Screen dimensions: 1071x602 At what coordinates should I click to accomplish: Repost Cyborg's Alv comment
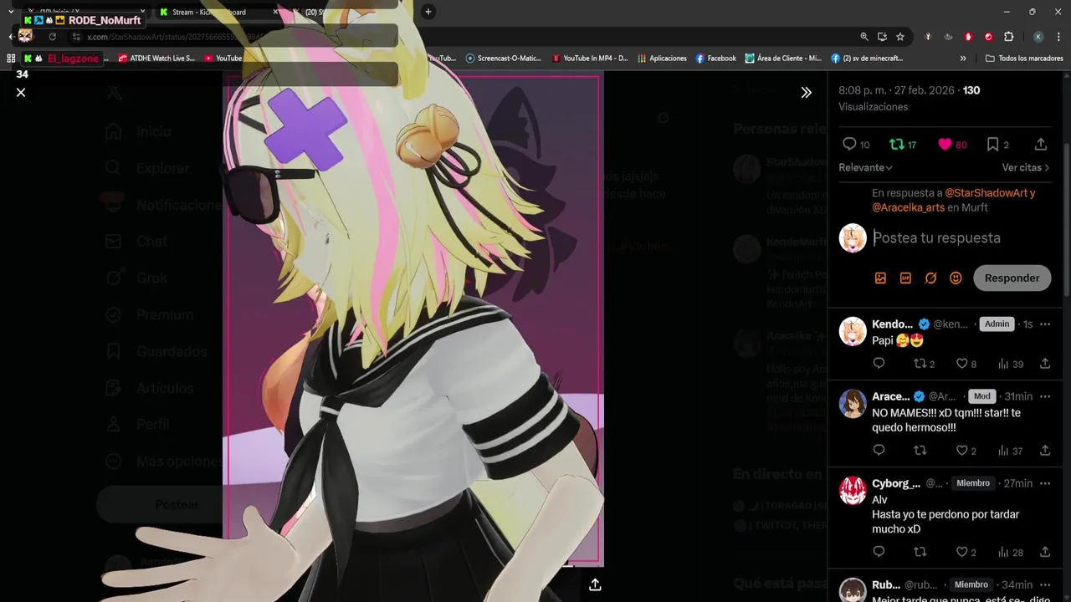[920, 552]
